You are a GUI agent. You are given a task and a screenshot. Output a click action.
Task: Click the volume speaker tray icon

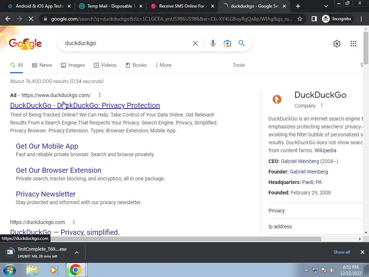tap(333, 270)
